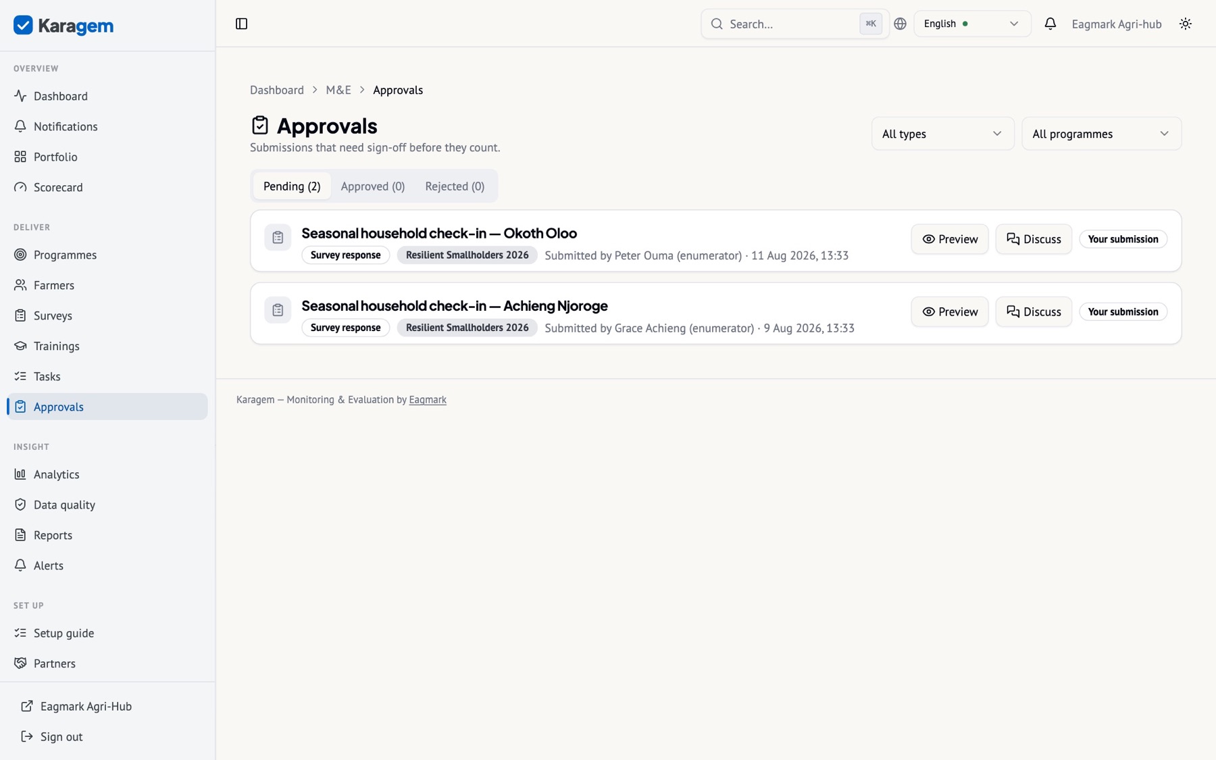Image resolution: width=1216 pixels, height=760 pixels.
Task: Switch to the Rejected (0) tab
Action: click(455, 186)
